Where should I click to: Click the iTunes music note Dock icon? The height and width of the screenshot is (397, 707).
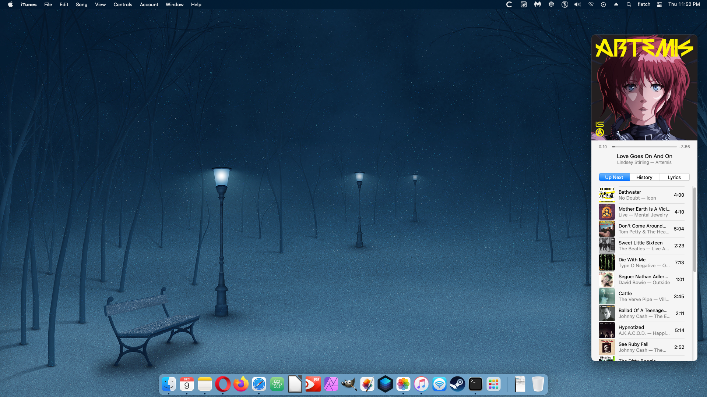[421, 385]
